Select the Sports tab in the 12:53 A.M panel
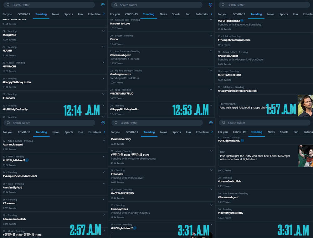313x238 pixels. point(176,14)
